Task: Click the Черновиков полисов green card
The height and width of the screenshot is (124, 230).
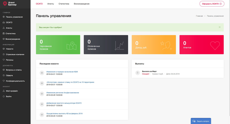Action: (x=58, y=44)
